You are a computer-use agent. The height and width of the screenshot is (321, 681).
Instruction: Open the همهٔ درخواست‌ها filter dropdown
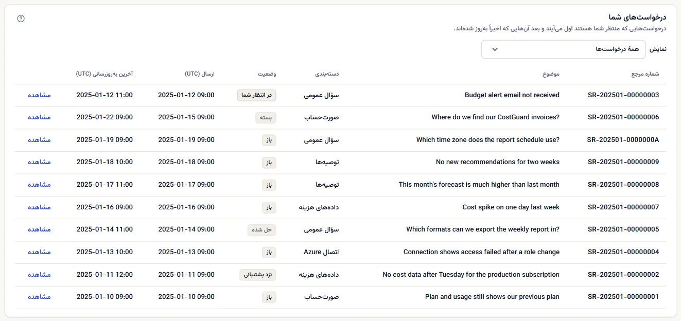coord(563,49)
